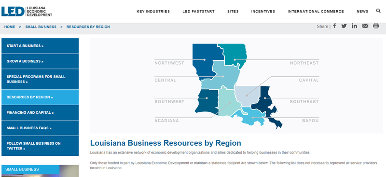The width and height of the screenshot is (386, 177).
Task: Share page via LinkedIn icon
Action: [x=355, y=26]
